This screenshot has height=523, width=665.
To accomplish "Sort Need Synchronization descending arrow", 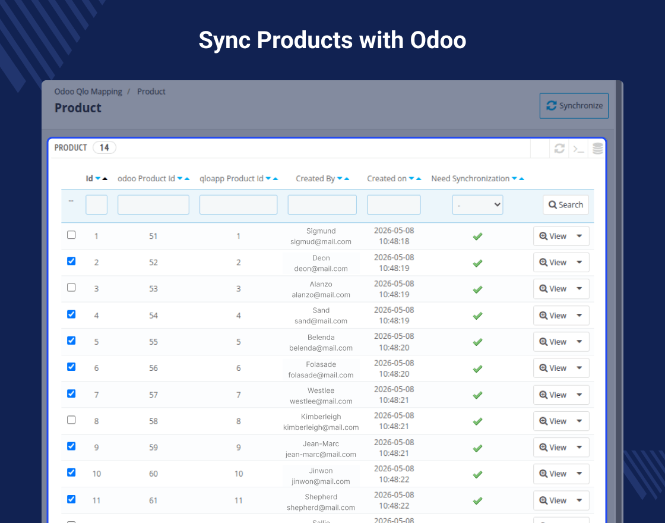I will (514, 179).
